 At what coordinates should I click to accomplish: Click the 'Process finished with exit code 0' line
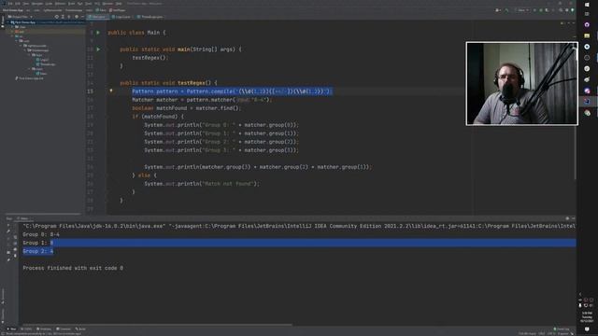coord(73,268)
